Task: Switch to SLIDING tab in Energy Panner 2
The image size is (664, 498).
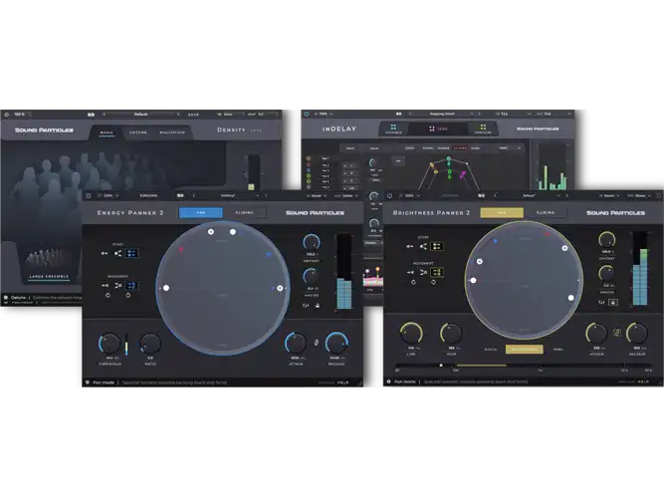Action: 245,213
